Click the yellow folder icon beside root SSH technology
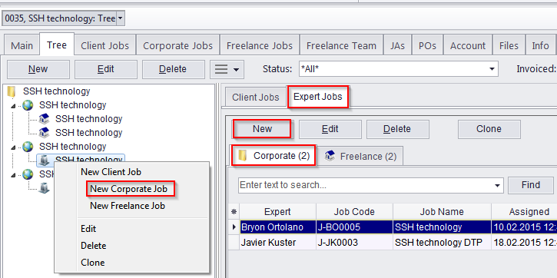 12,91
